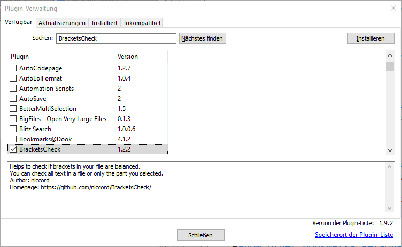Select the BracketsCheck plugin name

point(40,149)
